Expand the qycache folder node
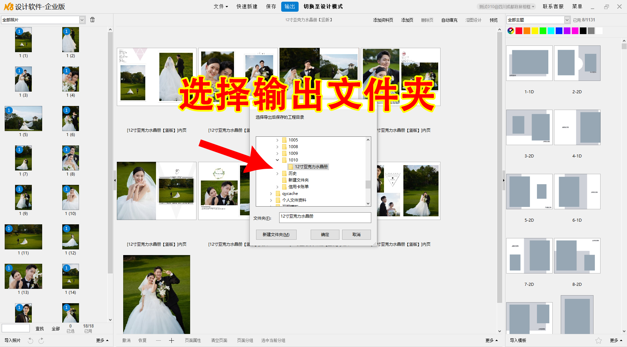The height and width of the screenshot is (347, 627). (x=271, y=194)
